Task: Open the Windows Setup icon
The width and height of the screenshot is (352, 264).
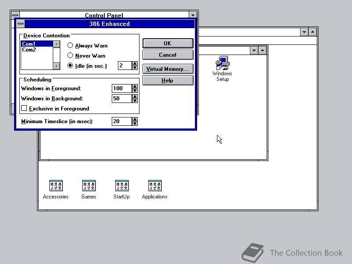Action: click(222, 69)
